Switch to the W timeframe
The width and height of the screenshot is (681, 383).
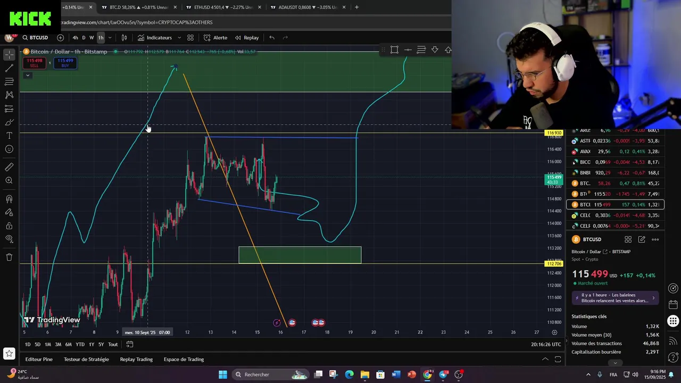92,38
